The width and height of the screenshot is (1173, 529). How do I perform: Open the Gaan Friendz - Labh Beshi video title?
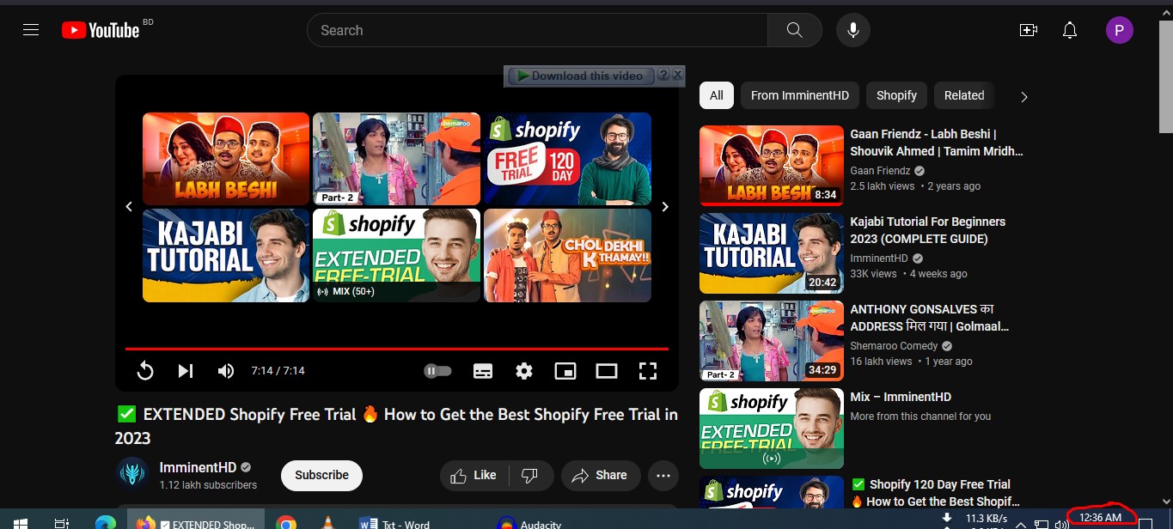pos(937,143)
